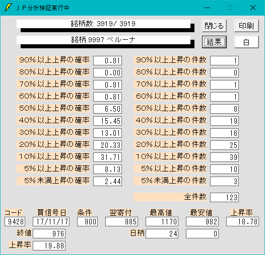Click the 閉じる button
Screen dimensions: 265x255
pos(214,26)
